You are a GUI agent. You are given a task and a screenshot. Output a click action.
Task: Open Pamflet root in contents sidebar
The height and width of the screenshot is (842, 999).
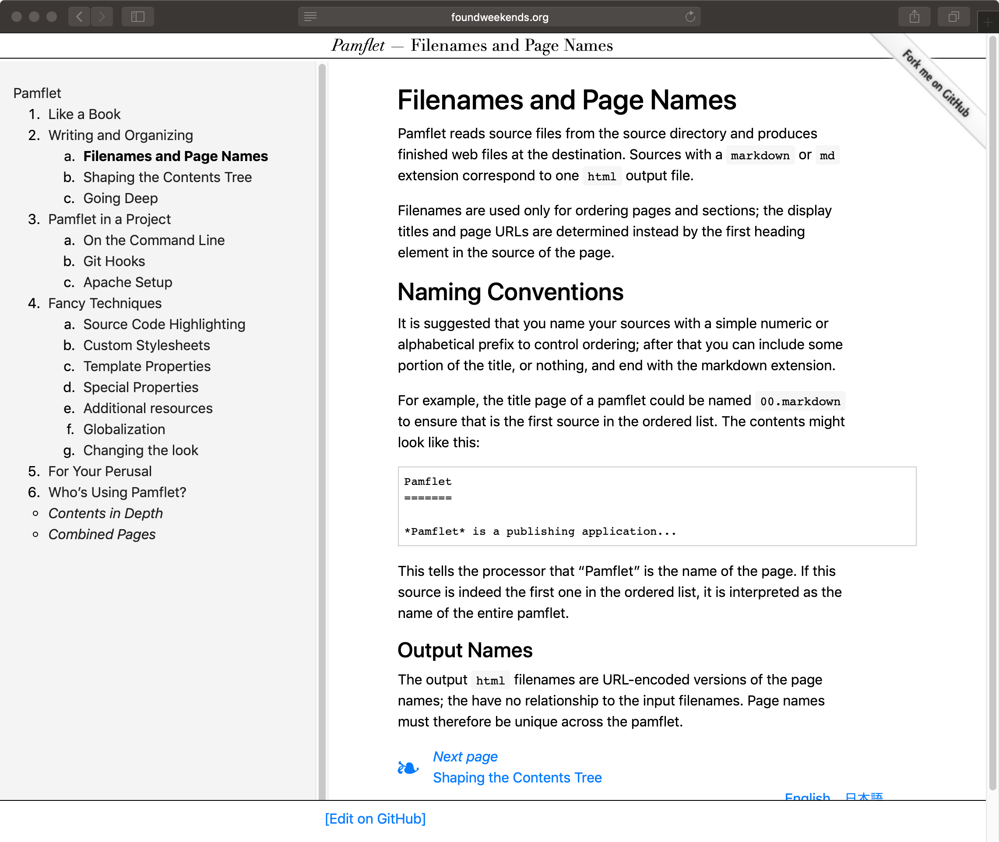click(37, 93)
